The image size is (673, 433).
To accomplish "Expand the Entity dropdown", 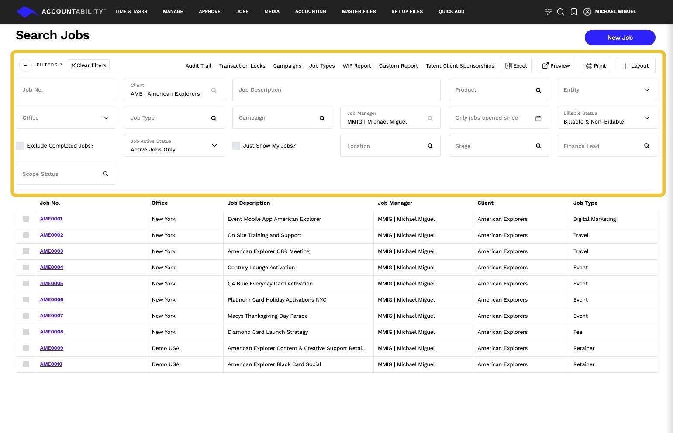I will pos(647,90).
